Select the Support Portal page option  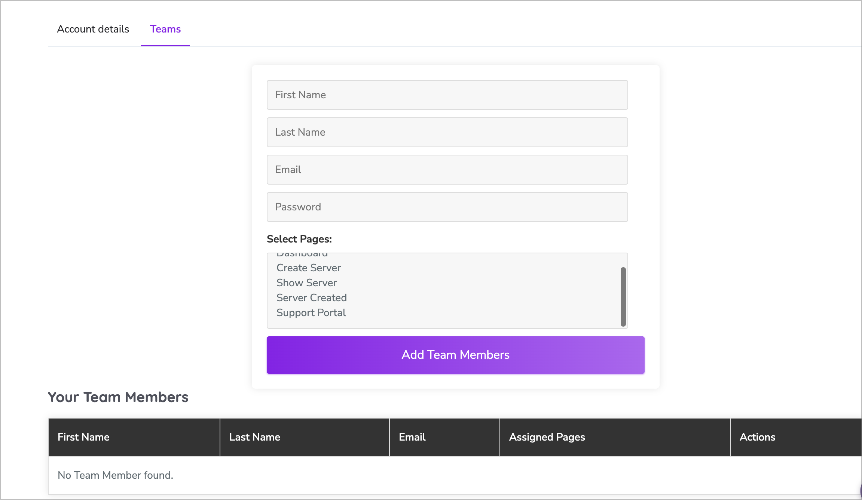coord(311,312)
